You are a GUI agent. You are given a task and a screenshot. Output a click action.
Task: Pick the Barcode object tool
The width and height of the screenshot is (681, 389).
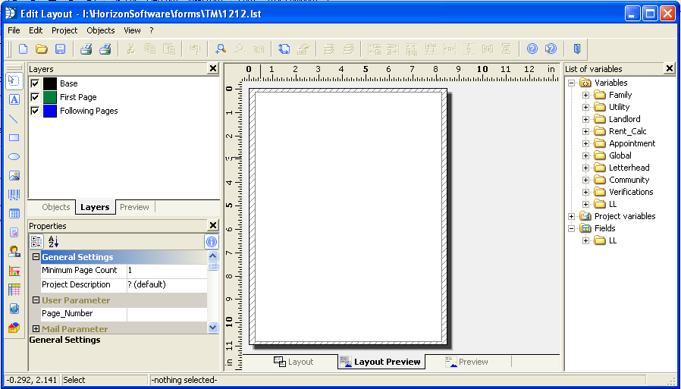(14, 195)
